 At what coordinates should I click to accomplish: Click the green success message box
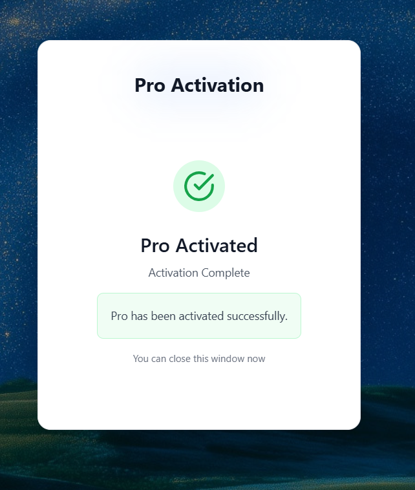199,315
